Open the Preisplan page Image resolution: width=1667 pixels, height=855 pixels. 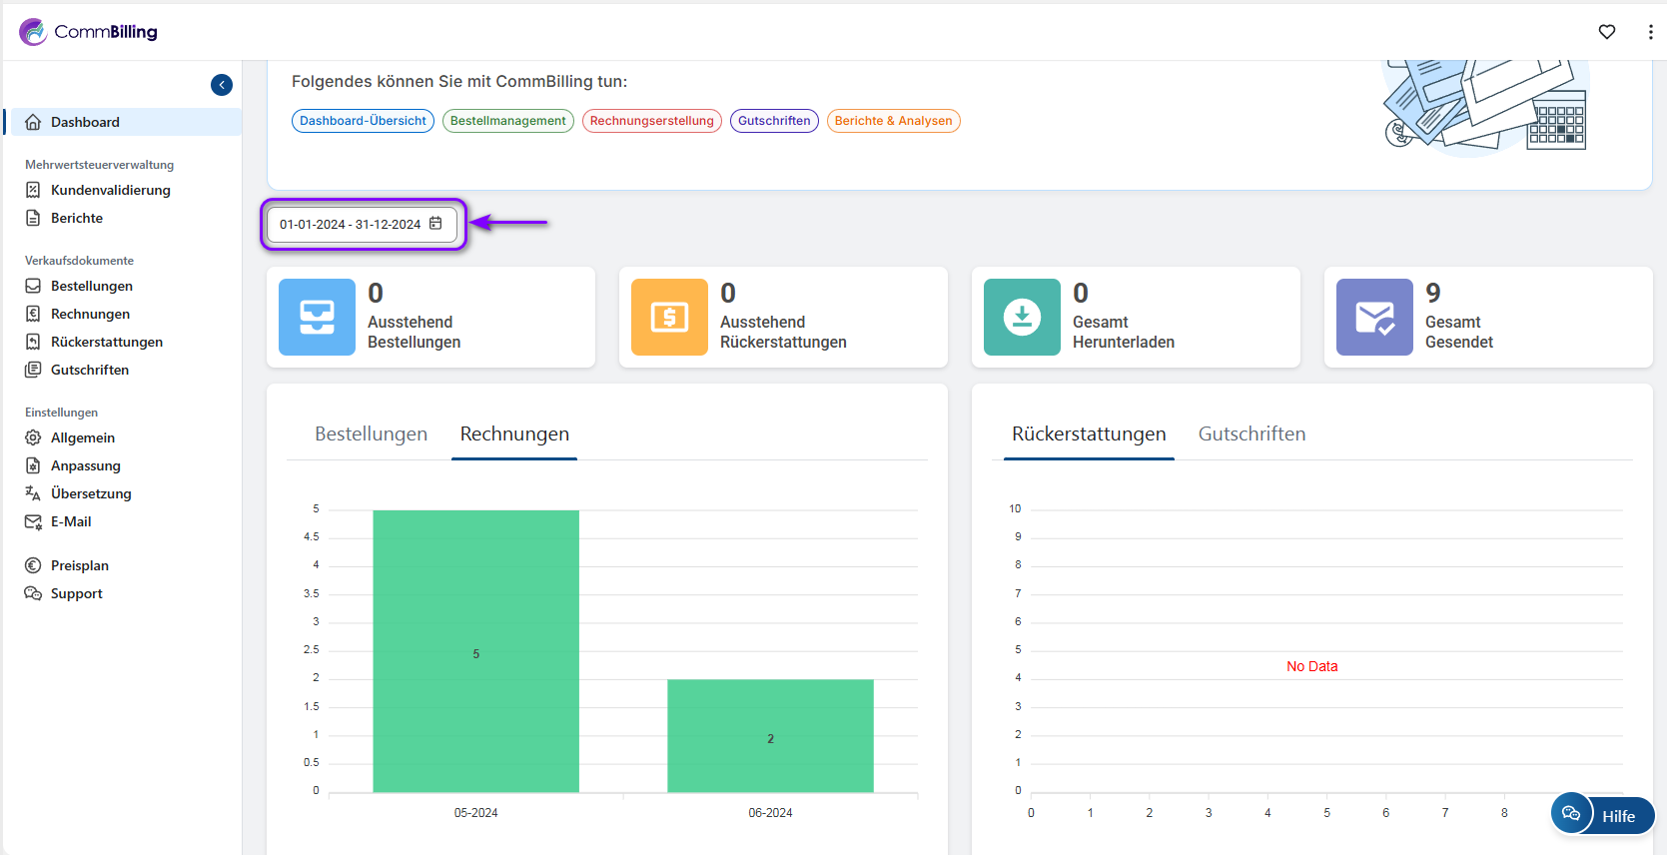point(80,565)
